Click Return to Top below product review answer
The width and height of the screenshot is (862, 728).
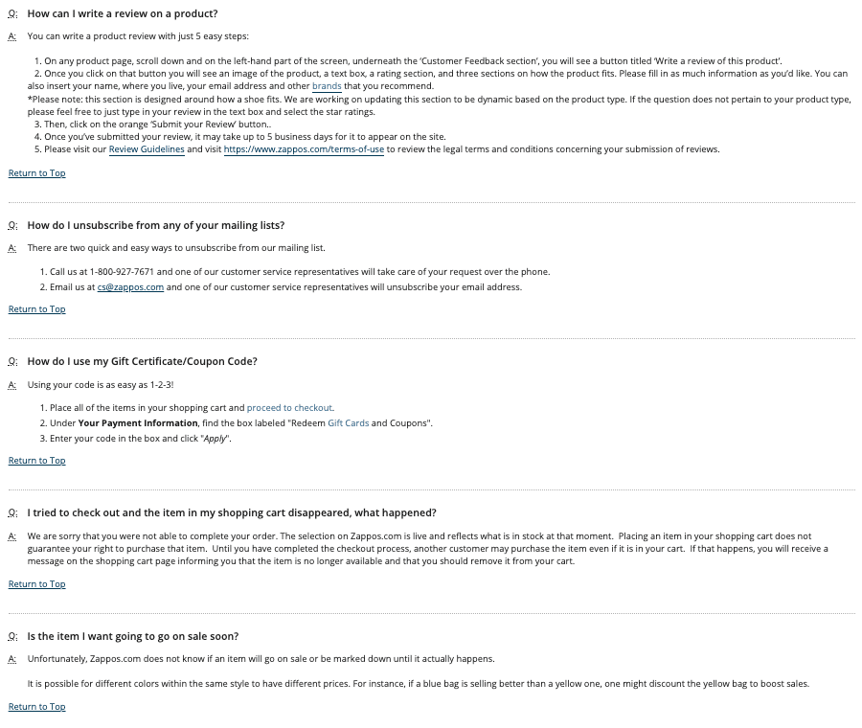tap(37, 173)
